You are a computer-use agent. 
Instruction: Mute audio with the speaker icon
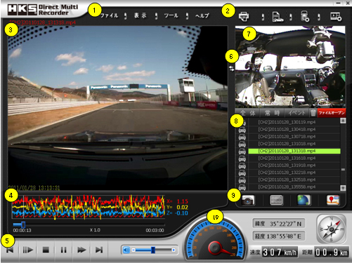pyautogui.click(x=126, y=250)
